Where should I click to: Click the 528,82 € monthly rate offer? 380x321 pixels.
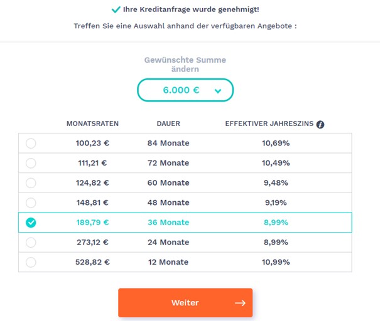click(185, 262)
